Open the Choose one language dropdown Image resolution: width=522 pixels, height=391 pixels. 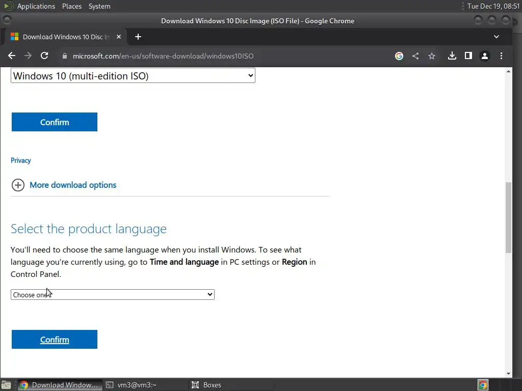(x=113, y=295)
